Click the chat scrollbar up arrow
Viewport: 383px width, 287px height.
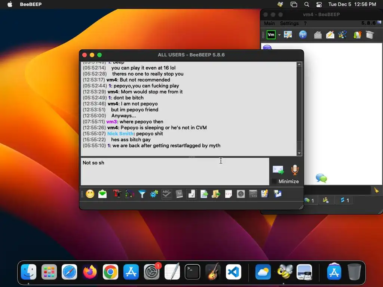click(x=299, y=64)
